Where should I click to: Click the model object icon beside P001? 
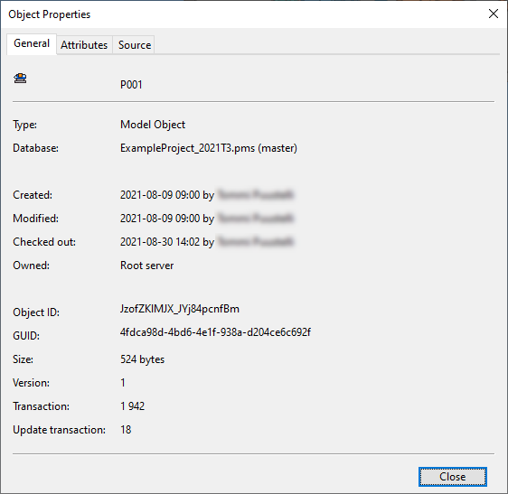click(20, 78)
